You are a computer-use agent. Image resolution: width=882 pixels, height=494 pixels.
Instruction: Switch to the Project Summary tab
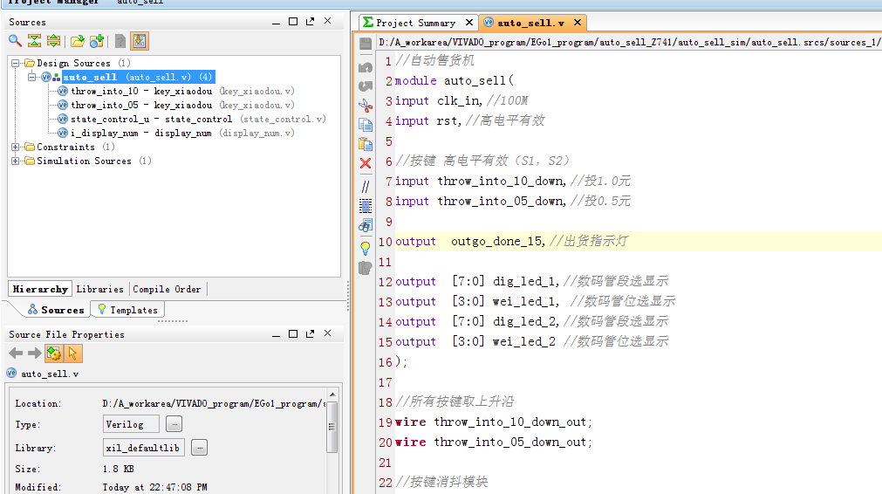[x=415, y=23]
